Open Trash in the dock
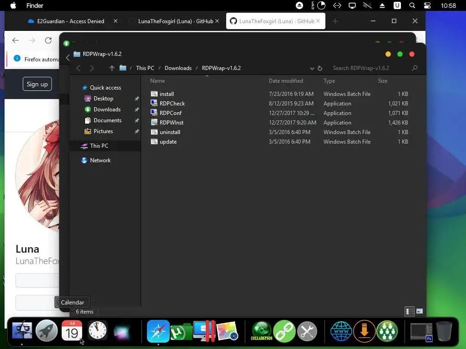This screenshot has width=466, height=349. pyautogui.click(x=444, y=331)
